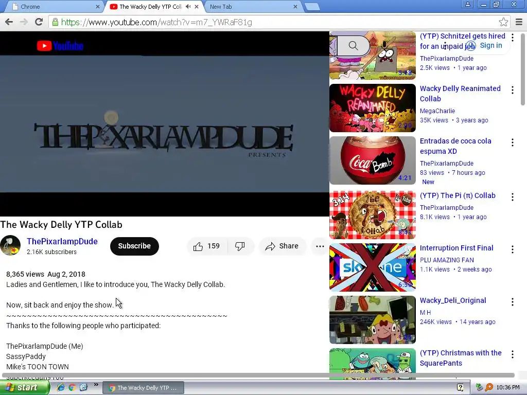Open Internet Explorer from quick launch
This screenshot has width=527, height=395.
tap(61, 387)
